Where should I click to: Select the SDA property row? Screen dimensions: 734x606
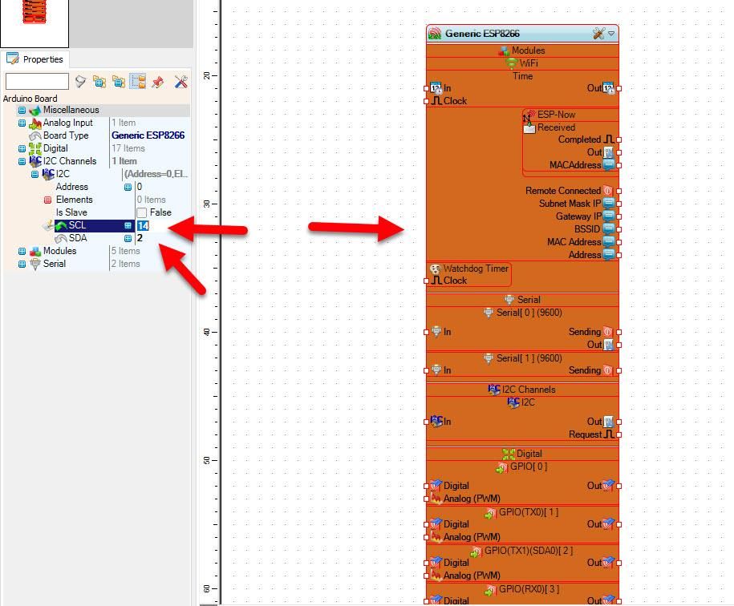[78, 238]
